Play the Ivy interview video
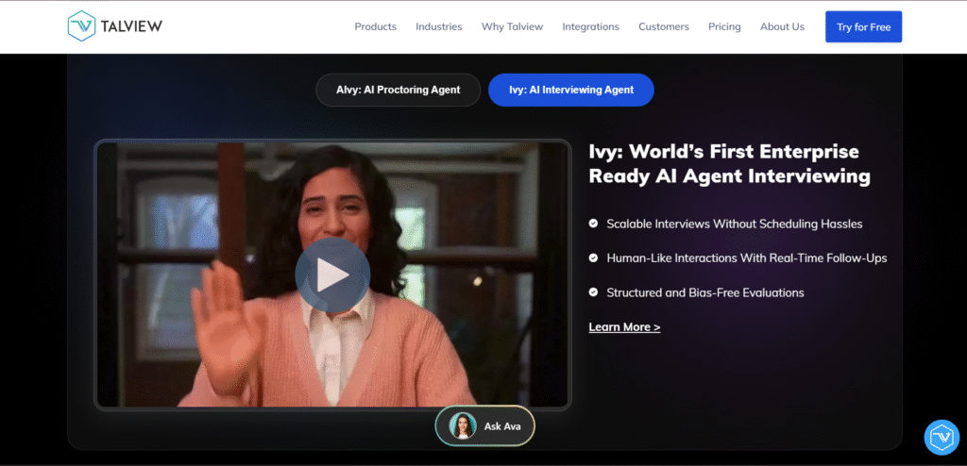The width and height of the screenshot is (967, 466). [332, 275]
